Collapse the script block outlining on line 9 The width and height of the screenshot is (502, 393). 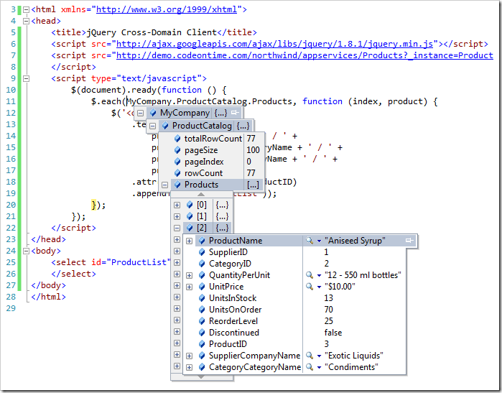click(x=27, y=78)
